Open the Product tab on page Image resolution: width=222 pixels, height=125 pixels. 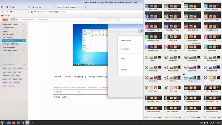coord(58,77)
